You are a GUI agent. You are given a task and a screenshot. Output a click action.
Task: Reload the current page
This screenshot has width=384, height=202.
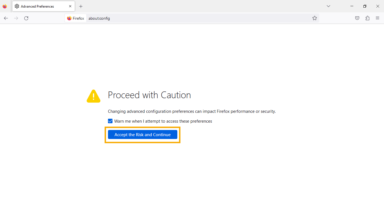point(26,18)
